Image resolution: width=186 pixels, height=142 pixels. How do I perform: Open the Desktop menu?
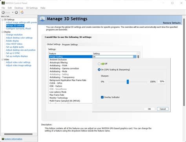click(19, 8)
